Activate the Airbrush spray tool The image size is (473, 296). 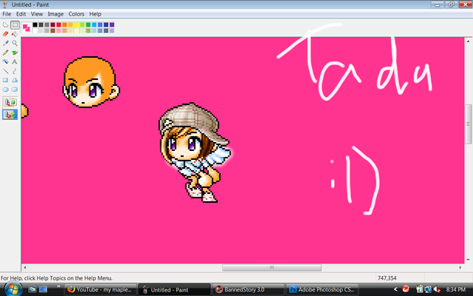tap(5, 61)
